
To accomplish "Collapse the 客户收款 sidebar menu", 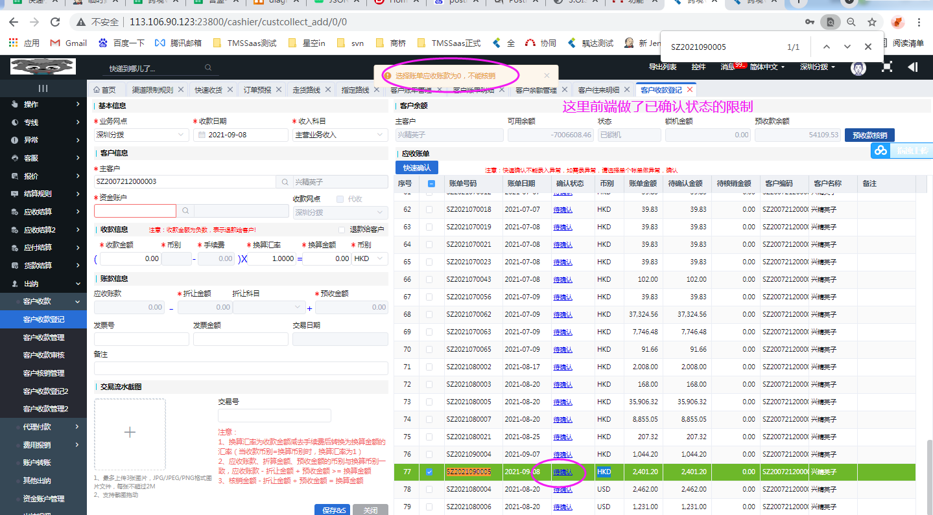I will 43,301.
